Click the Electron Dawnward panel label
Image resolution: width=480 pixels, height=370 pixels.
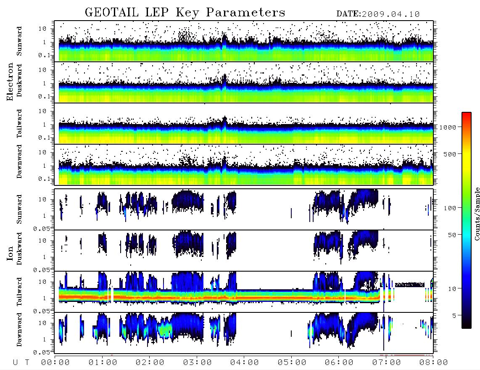pos(19,162)
